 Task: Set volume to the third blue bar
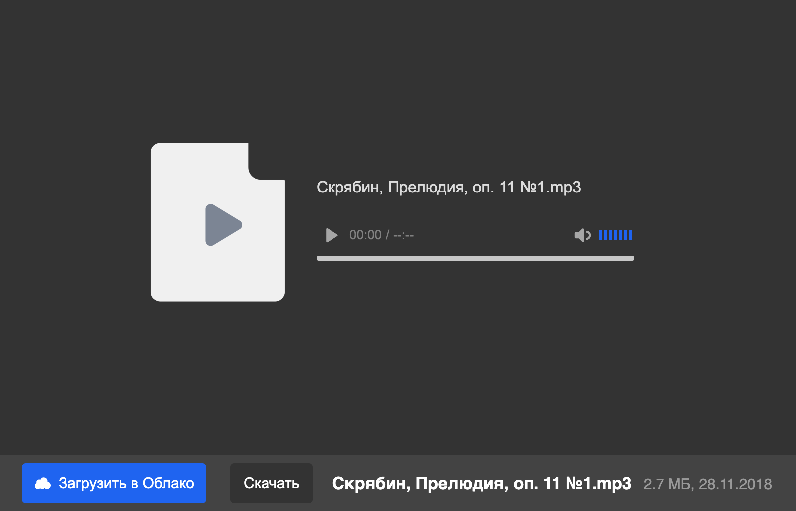coord(611,235)
